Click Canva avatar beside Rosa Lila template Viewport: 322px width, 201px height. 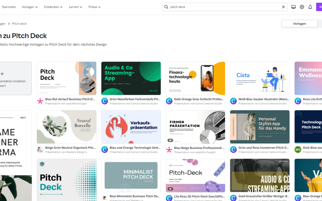298,101
